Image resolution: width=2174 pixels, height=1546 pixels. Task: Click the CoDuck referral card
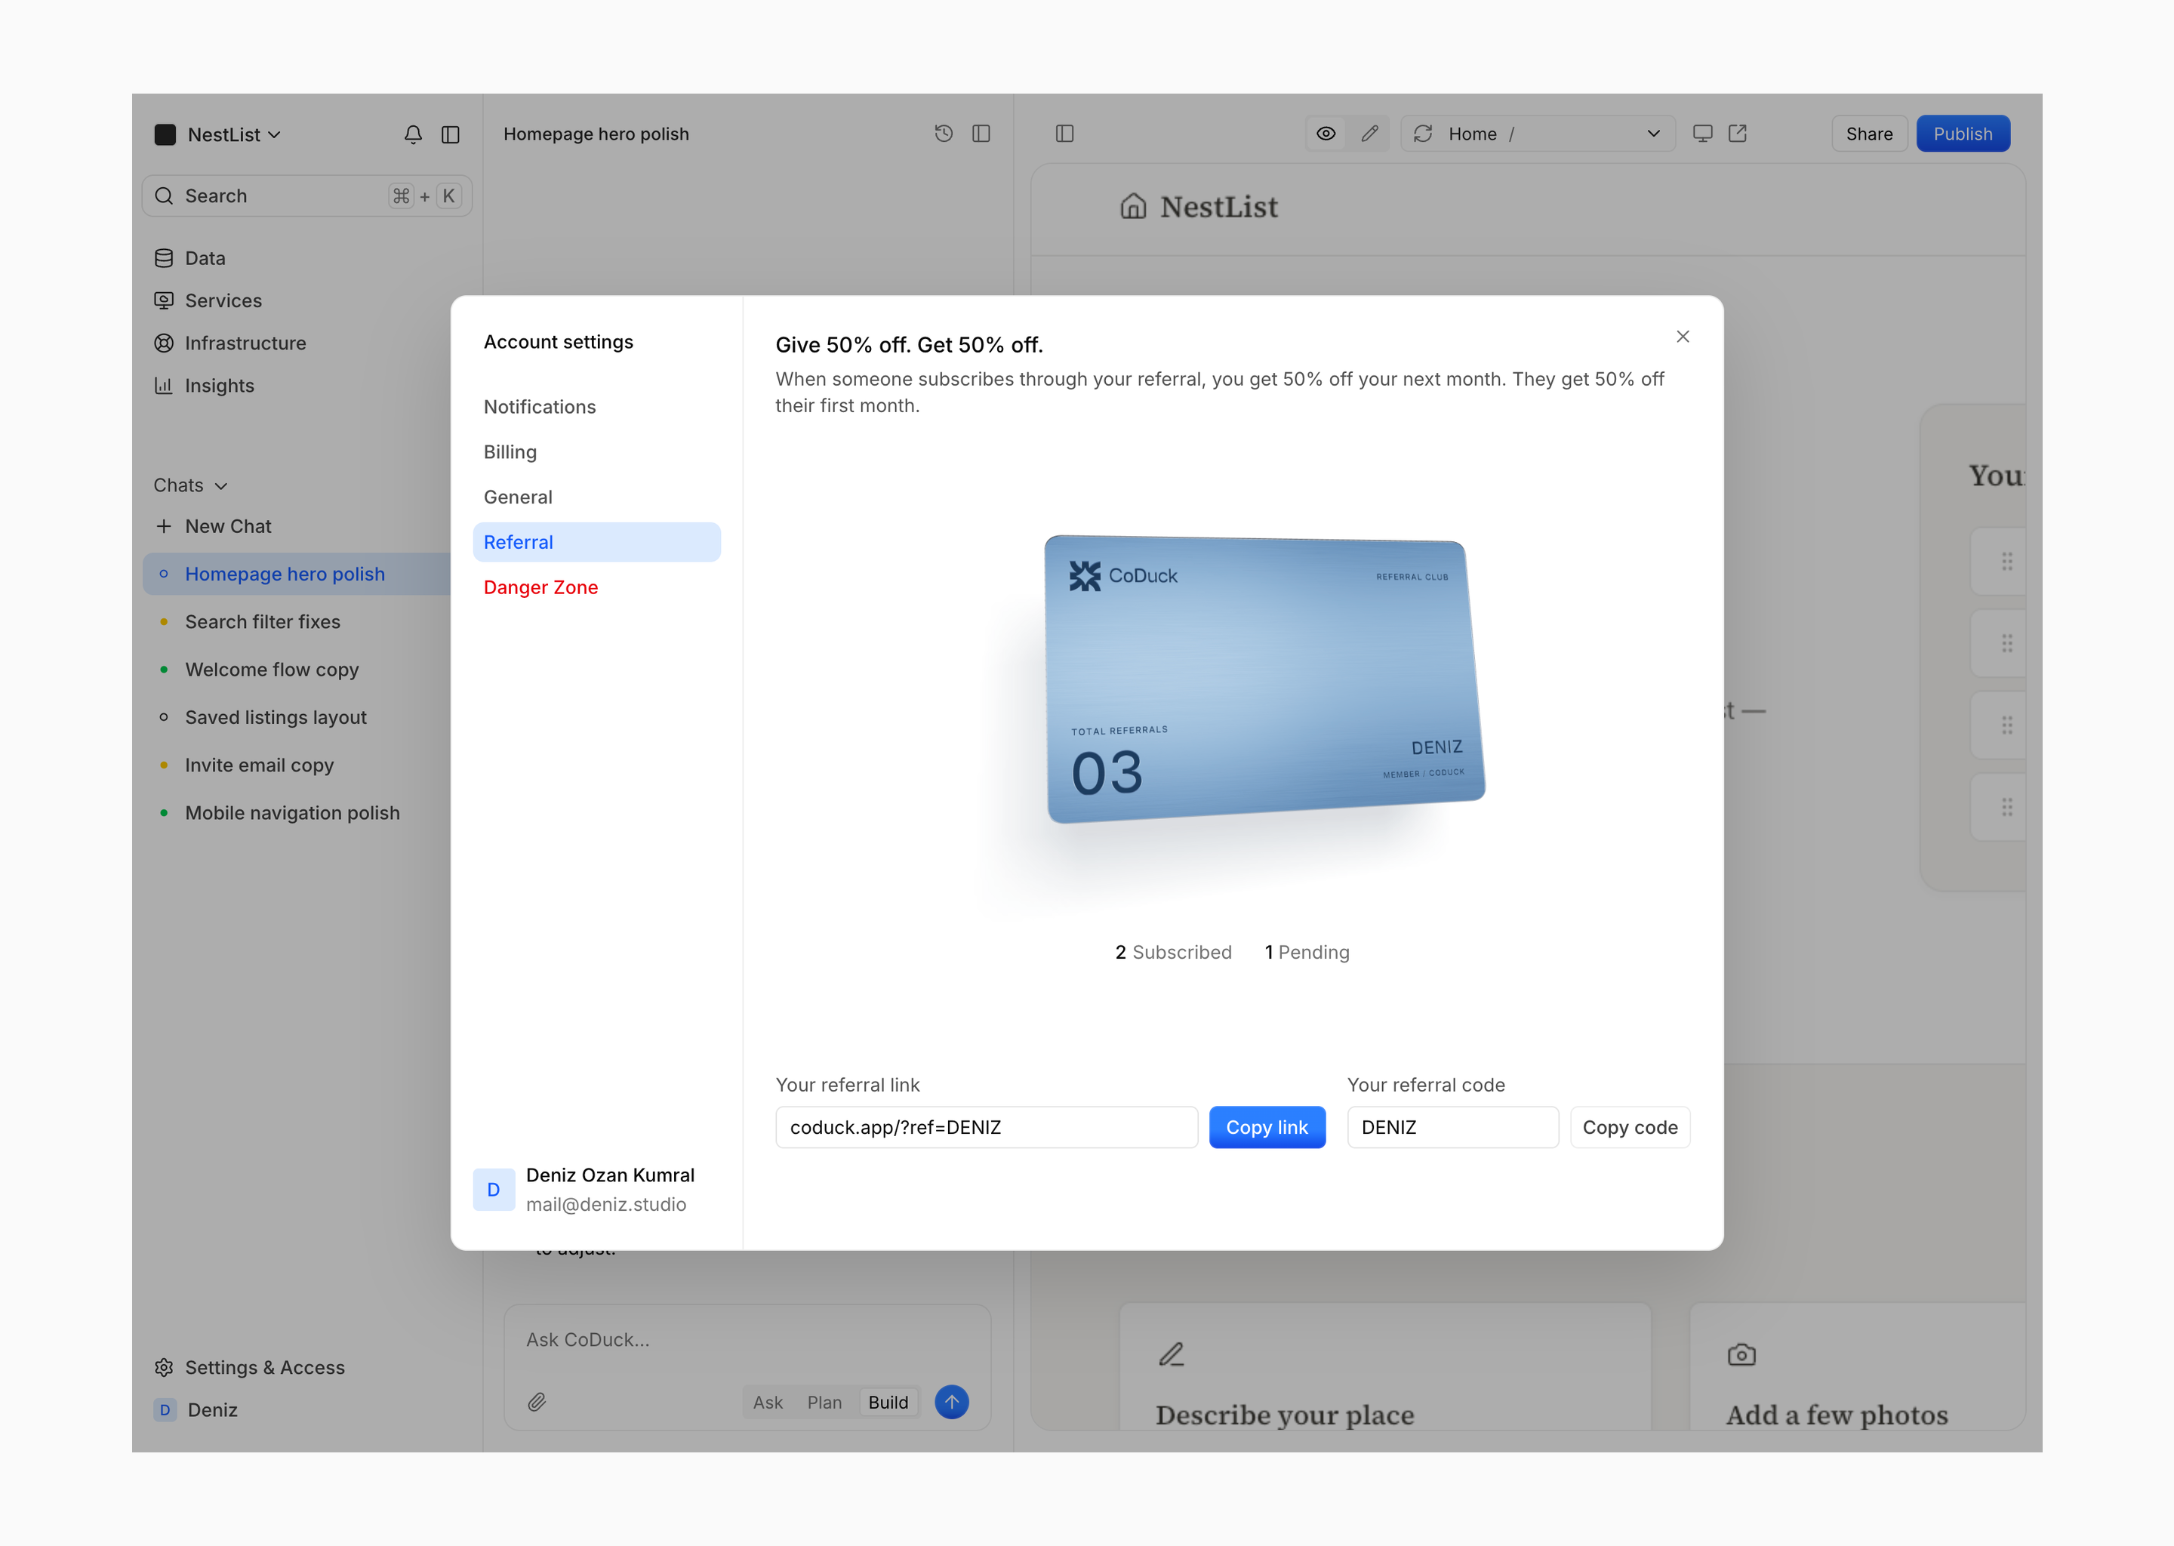tap(1265, 679)
